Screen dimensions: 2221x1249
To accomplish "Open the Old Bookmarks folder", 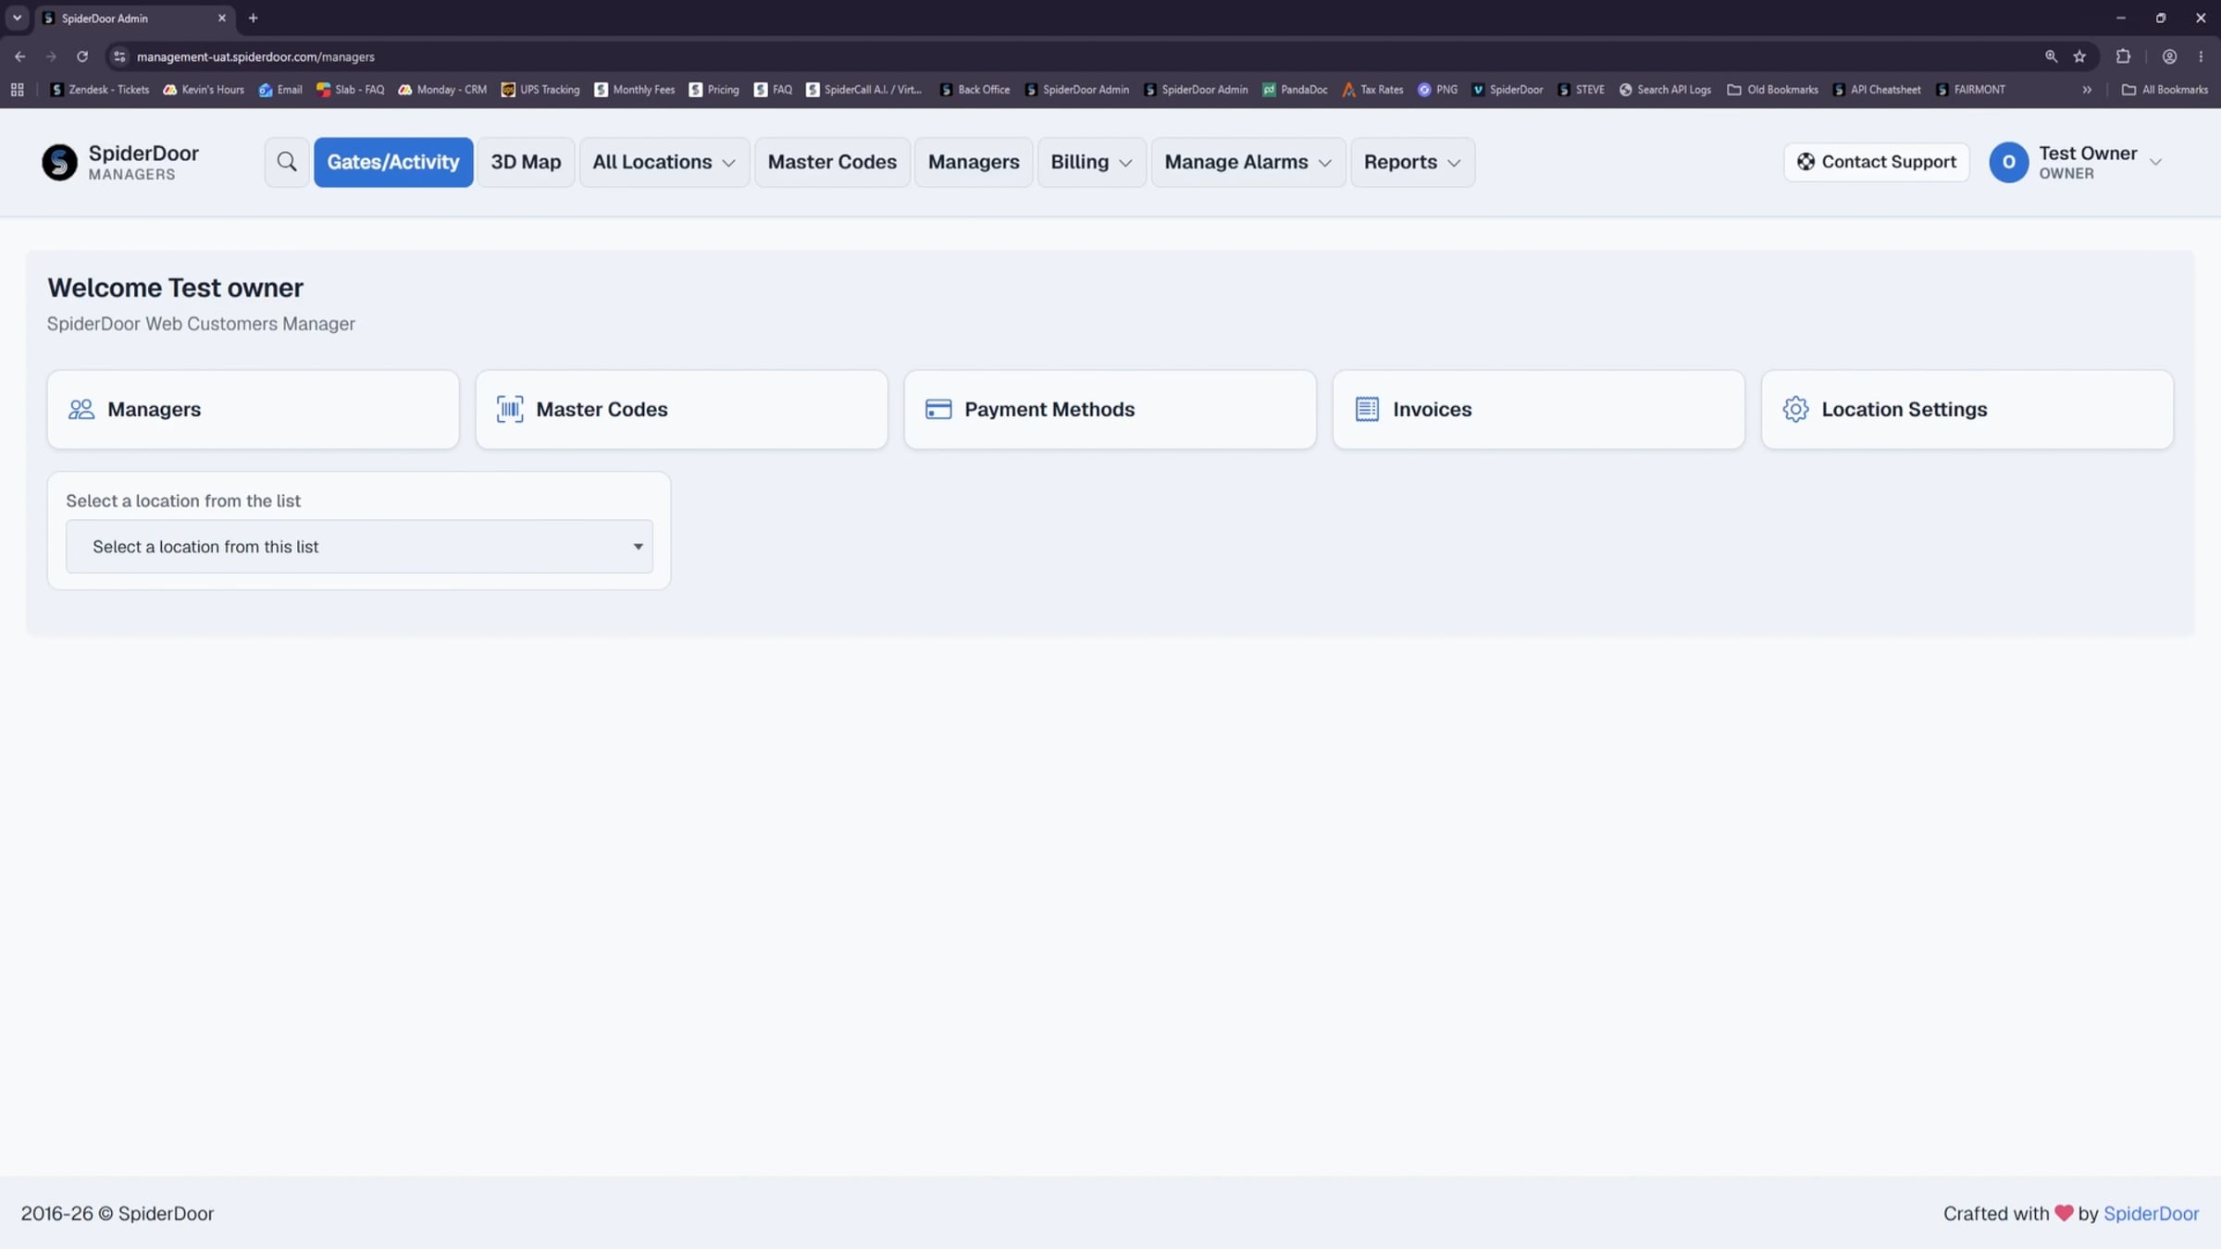I will 1772,90.
